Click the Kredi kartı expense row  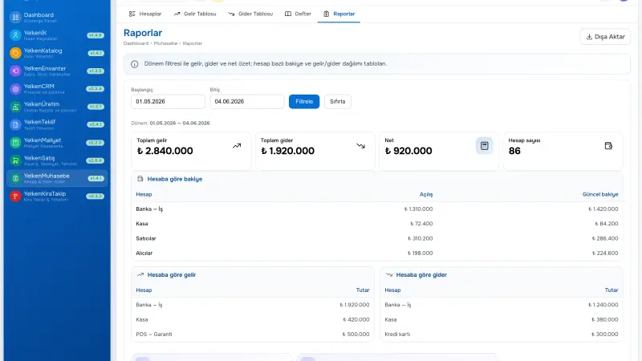pyautogui.click(x=502, y=335)
